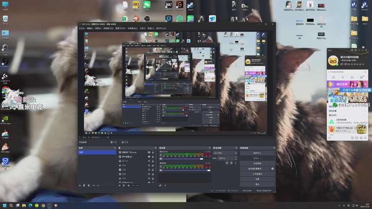
Task: Open WeChat desktop shortcut
Action: [x=147, y=6]
